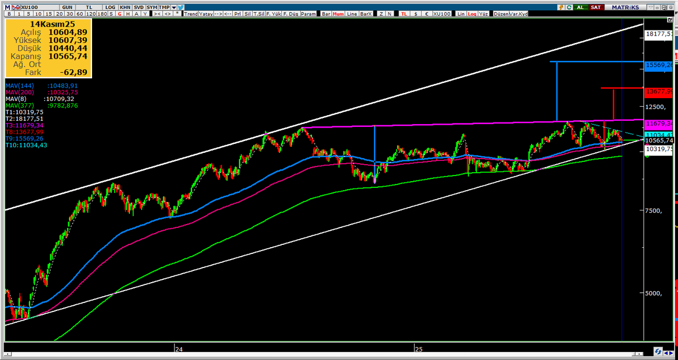Viewport: 678px width, 360px height.
Task: Select 'Line' chart type
Action: pyautogui.click(x=352, y=14)
